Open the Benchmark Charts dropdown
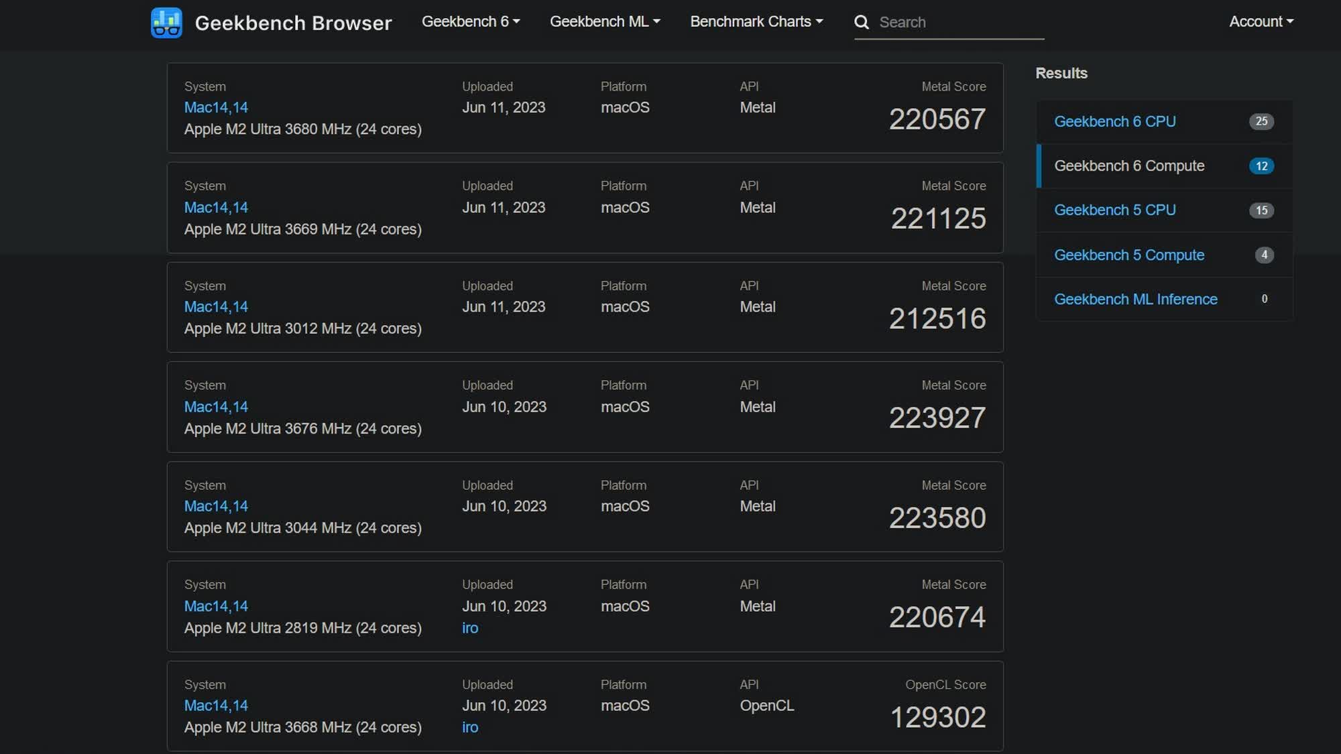 pyautogui.click(x=756, y=21)
